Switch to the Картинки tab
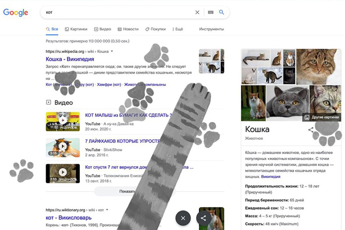Viewport: 345px width, 230px height. click(x=76, y=29)
